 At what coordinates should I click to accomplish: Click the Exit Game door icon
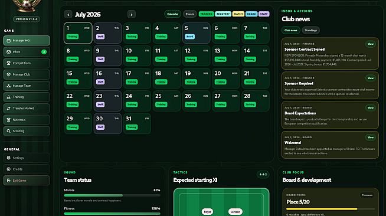coord(9,181)
